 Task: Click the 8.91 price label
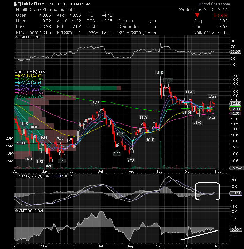point(29,159)
